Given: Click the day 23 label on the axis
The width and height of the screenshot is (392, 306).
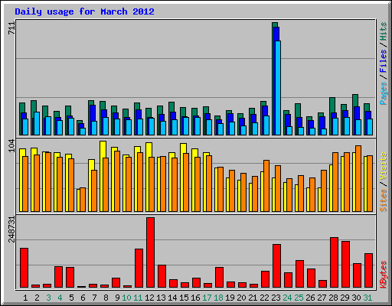Looking at the screenshot, I should click(276, 298).
